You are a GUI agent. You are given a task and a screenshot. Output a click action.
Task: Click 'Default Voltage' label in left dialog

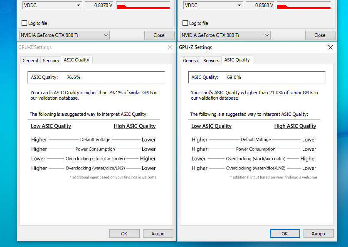(95, 139)
